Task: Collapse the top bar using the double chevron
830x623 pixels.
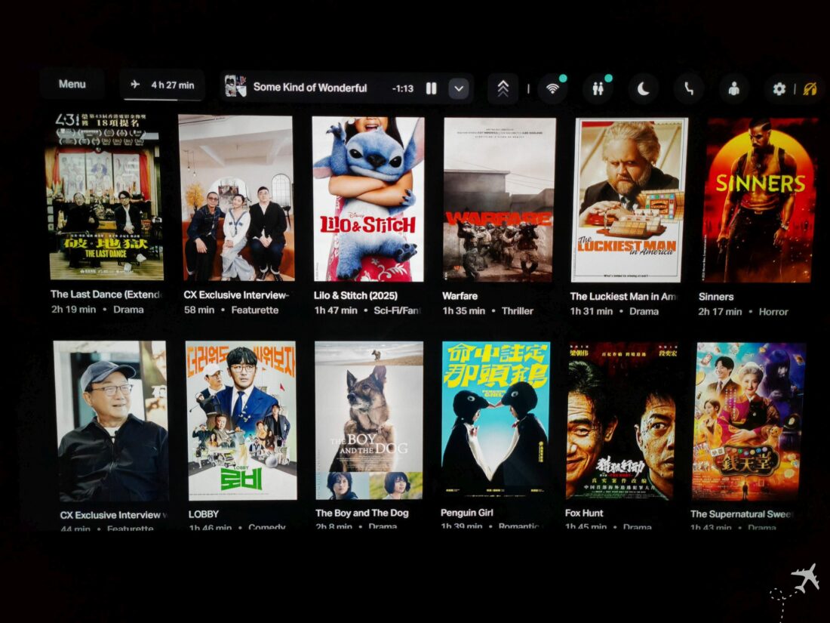Action: point(504,87)
